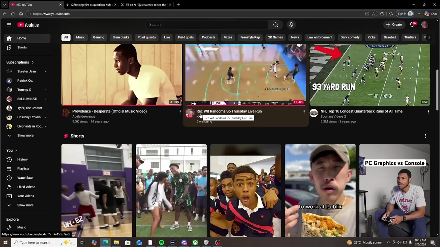The width and height of the screenshot is (440, 247).
Task: Select the Gaming filter chip
Action: [x=99, y=37]
